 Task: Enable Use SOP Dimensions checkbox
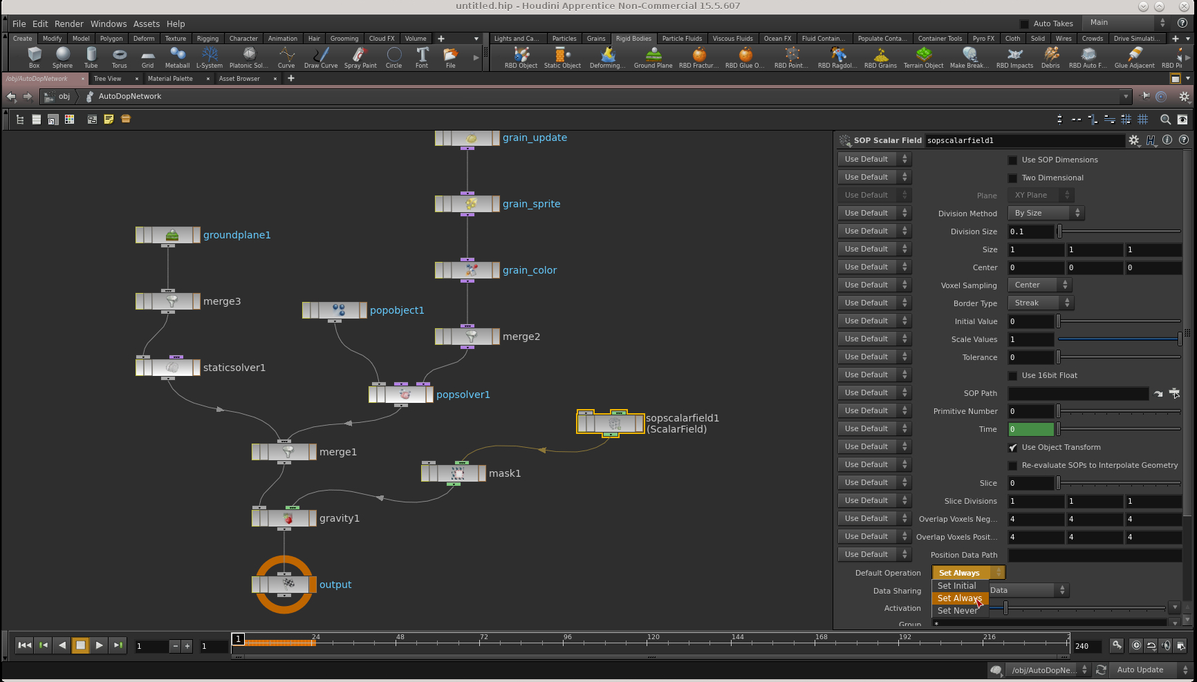point(1013,160)
